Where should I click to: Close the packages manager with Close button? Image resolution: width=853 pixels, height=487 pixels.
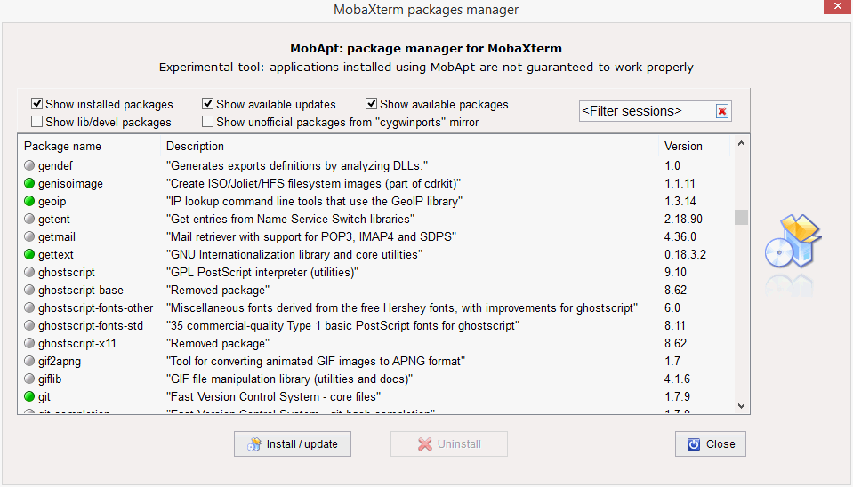[711, 444]
